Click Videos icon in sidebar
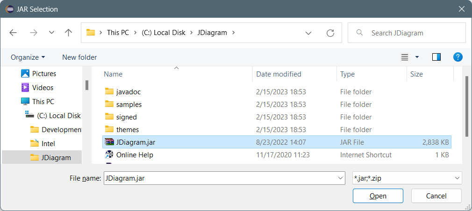 click(25, 87)
